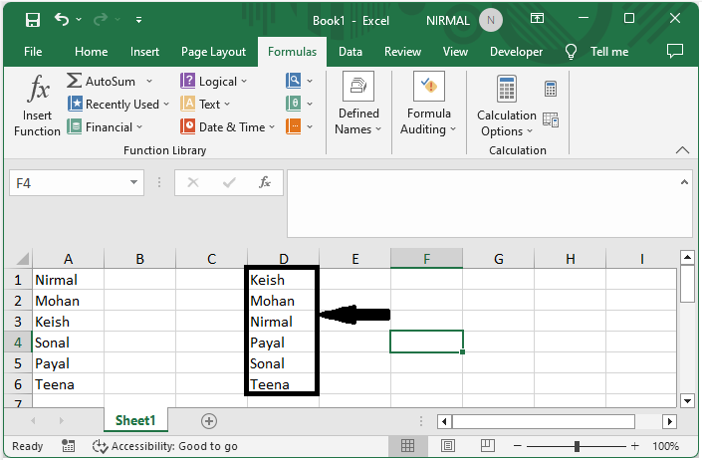Click inside the formula bar input area
This screenshot has width=702, height=460.
pyautogui.click(x=483, y=203)
